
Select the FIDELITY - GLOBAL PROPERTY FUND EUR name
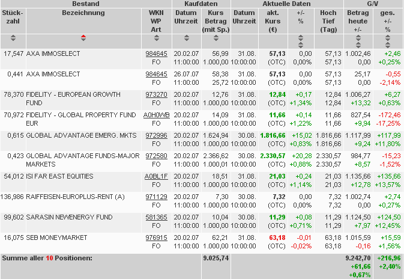[x=81, y=119]
